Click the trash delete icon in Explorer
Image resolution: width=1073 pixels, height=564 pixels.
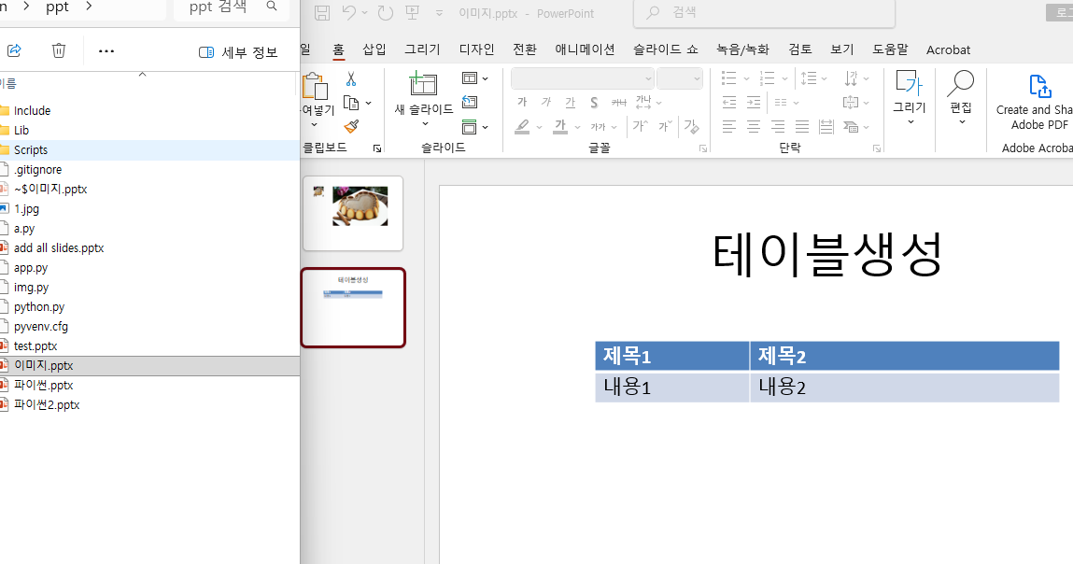click(59, 50)
